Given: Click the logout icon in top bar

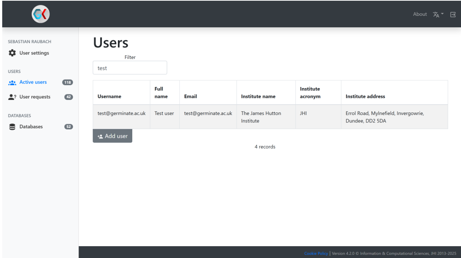Looking at the screenshot, I should [453, 14].
